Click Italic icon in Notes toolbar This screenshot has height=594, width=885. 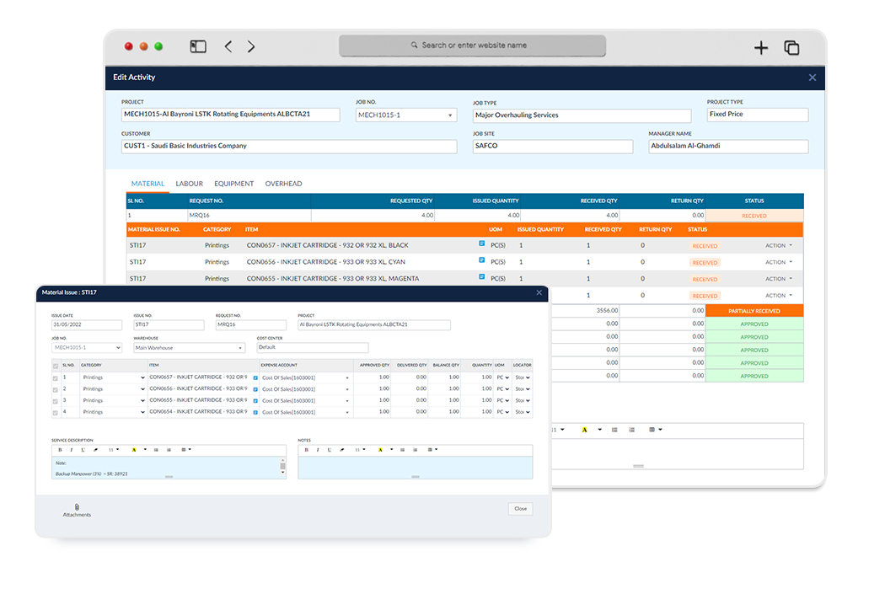pyautogui.click(x=318, y=450)
